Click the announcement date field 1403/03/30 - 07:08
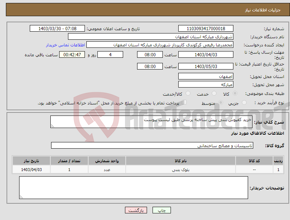Viewport: 290px width, 220px height. coord(57,29)
